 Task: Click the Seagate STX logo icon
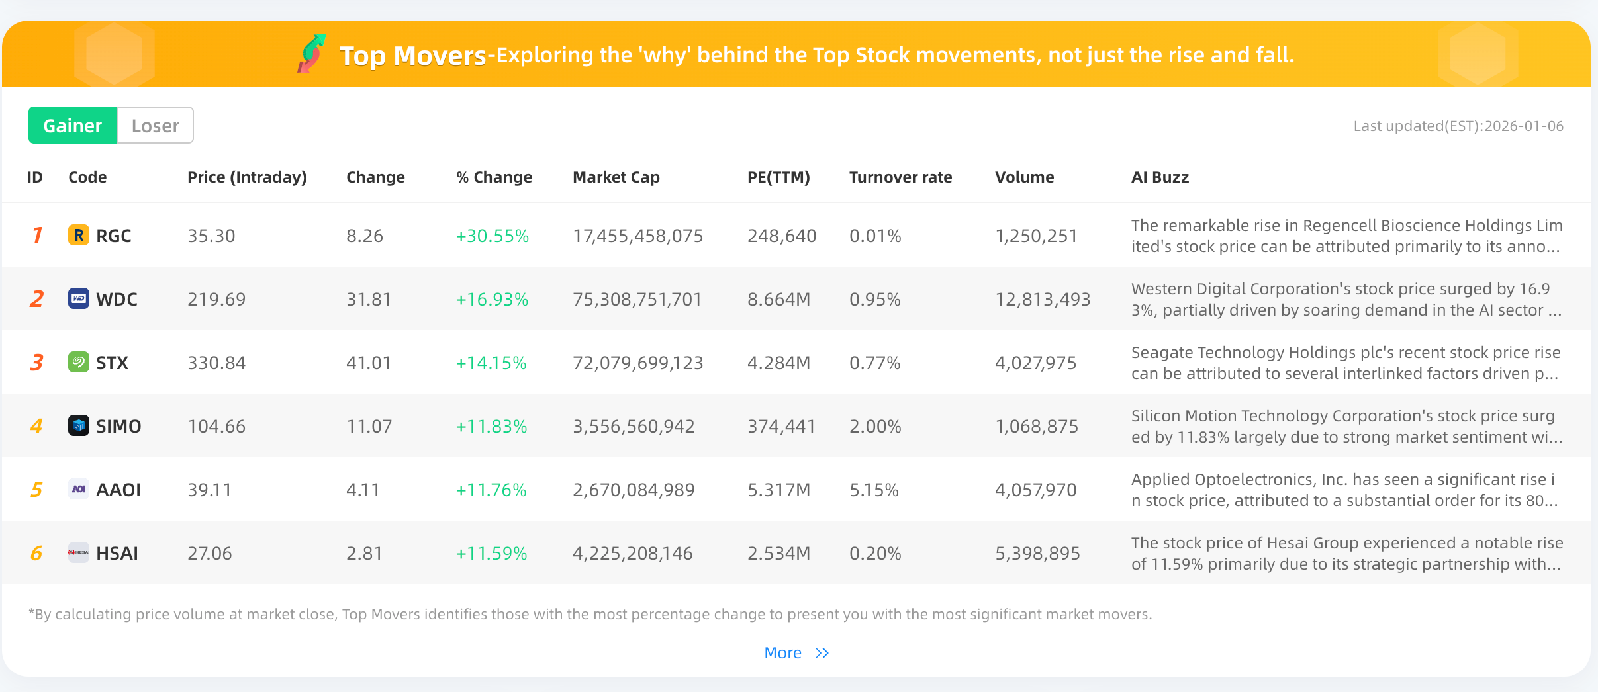pos(78,363)
